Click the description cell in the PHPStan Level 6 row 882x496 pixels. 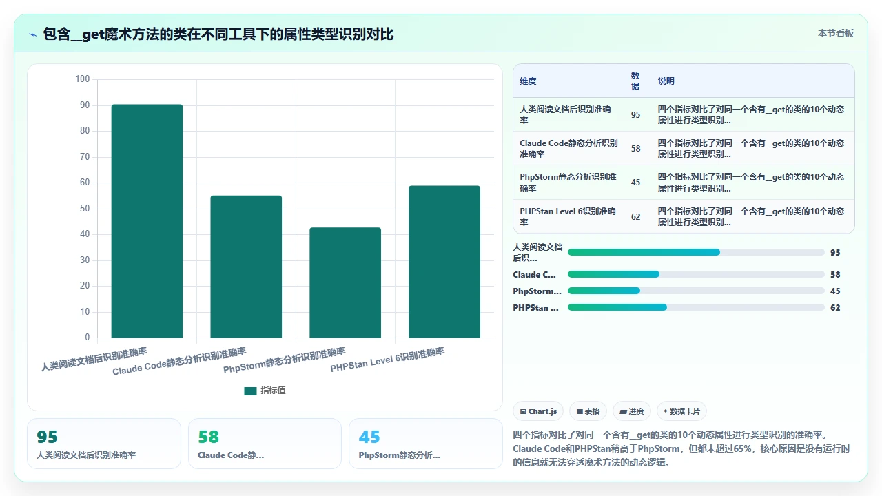pyautogui.click(x=751, y=217)
